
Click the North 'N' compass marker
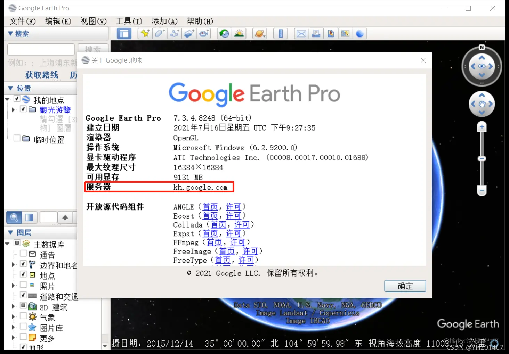point(482,48)
